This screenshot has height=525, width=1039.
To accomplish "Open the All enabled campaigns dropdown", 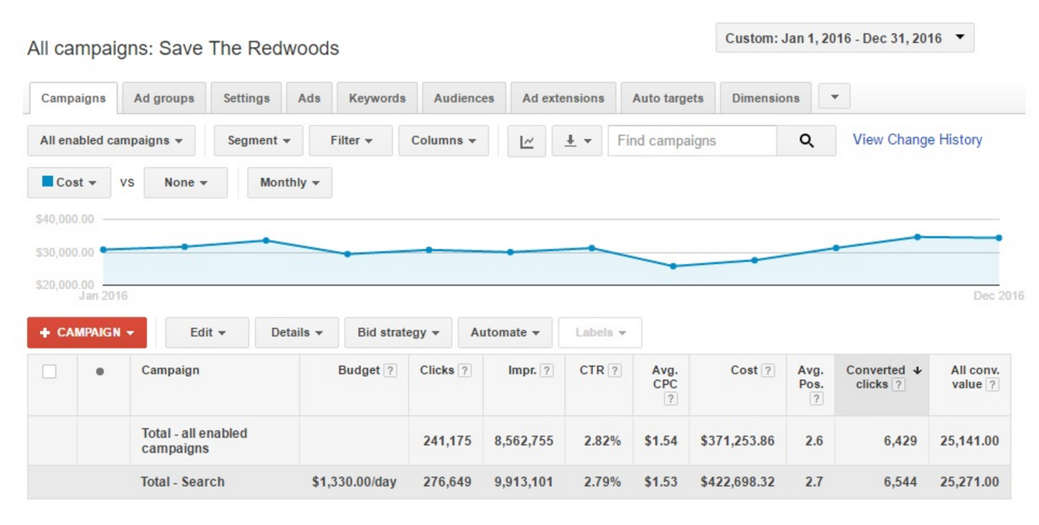I will pyautogui.click(x=111, y=141).
